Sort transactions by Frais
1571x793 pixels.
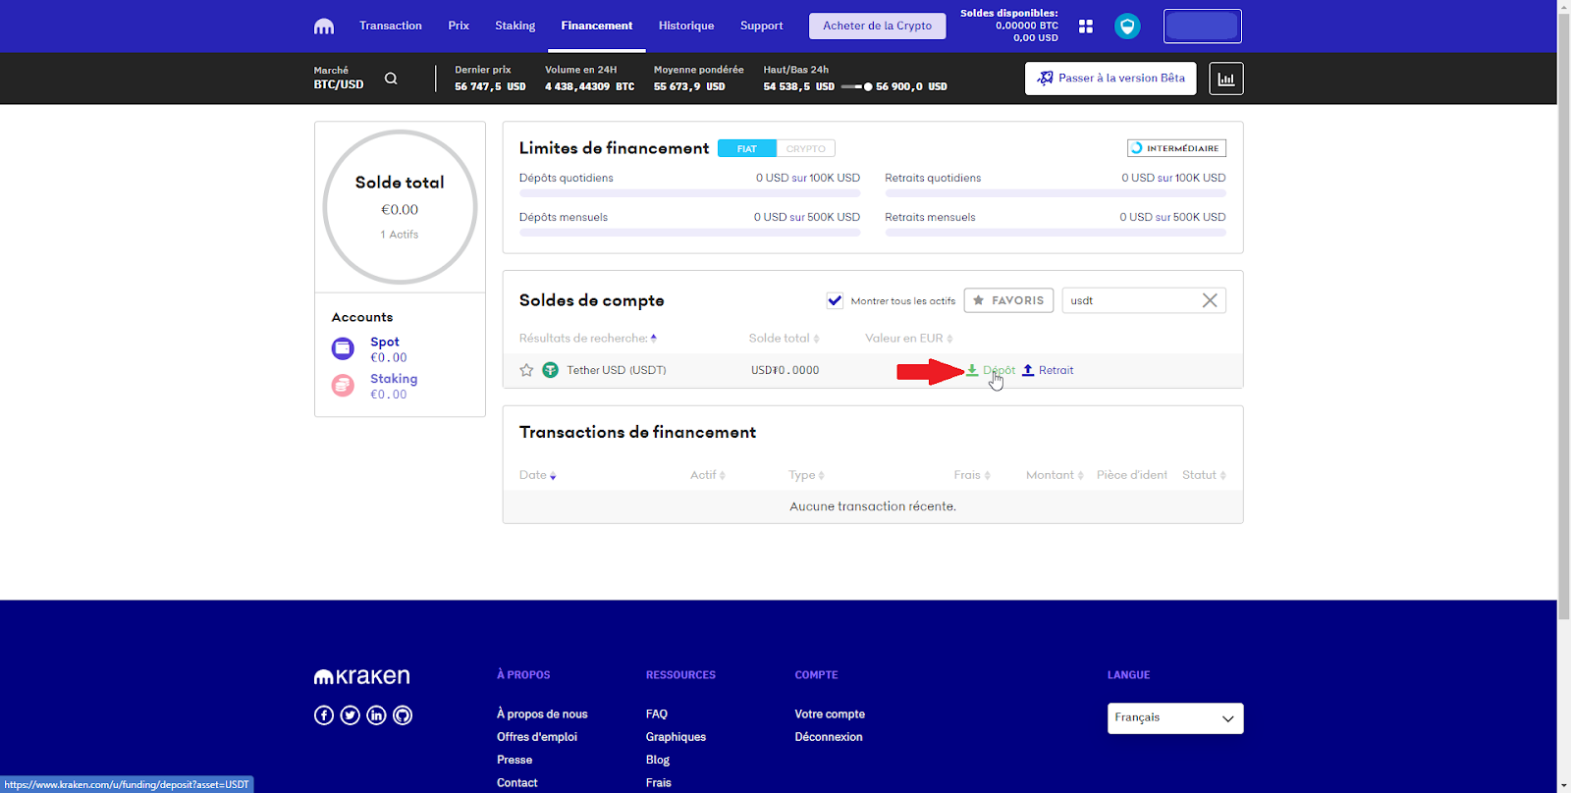tap(972, 475)
